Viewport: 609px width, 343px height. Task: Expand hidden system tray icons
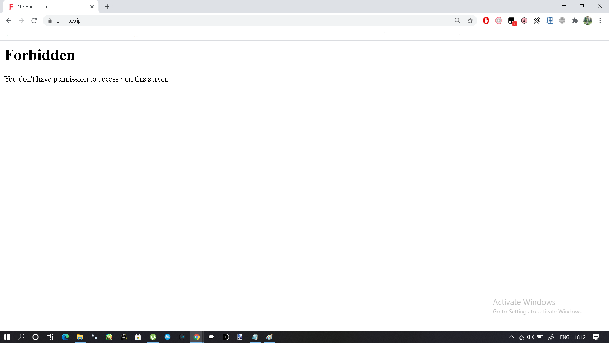click(511, 337)
